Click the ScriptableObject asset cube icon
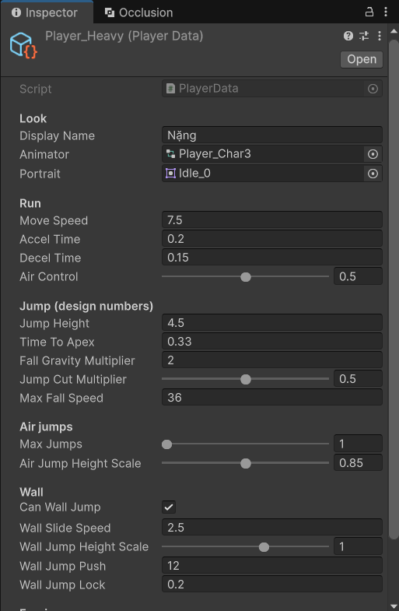The width and height of the screenshot is (399, 611). point(23,45)
